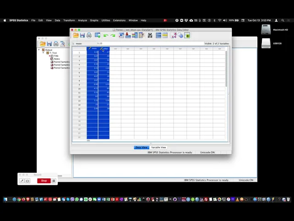
Task: Recall recently used dialogs icon
Action: coord(97,35)
